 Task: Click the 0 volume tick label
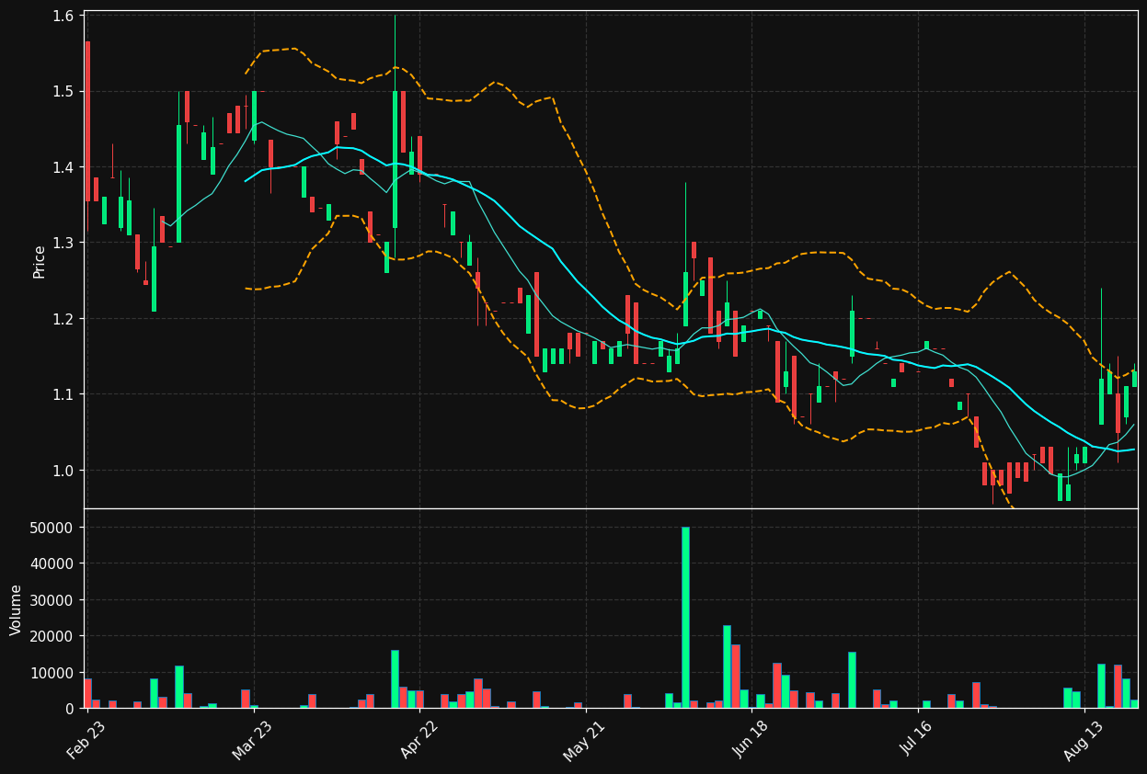[72, 709]
